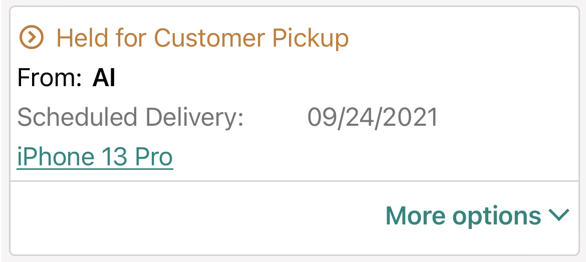
Task: Click the word More in More options
Action: tap(415, 215)
